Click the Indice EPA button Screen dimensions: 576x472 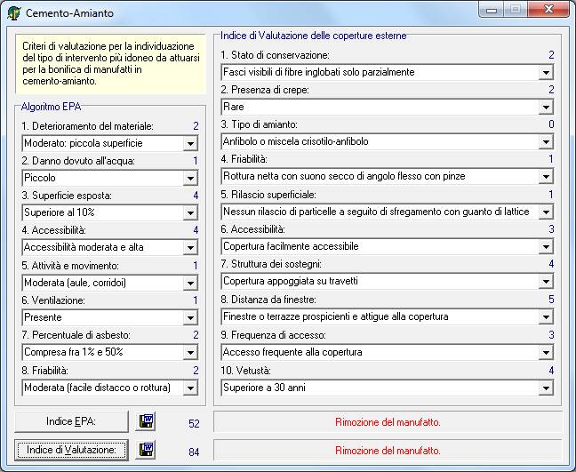click(x=71, y=421)
